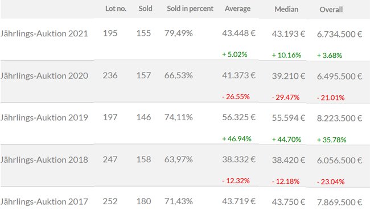The image size is (370, 211).
Task: Select the 252 lot number for 2017
Action: coord(110,201)
